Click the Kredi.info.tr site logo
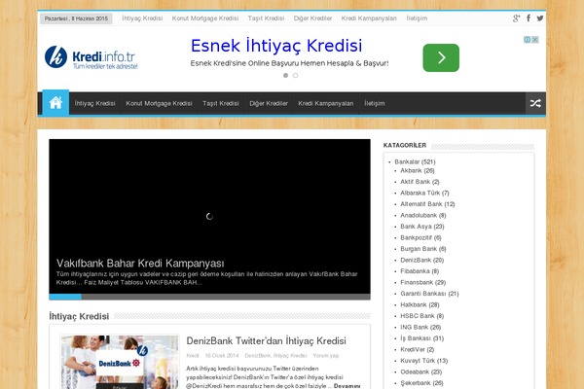Viewport: 584px width, 389px height. 91,57
